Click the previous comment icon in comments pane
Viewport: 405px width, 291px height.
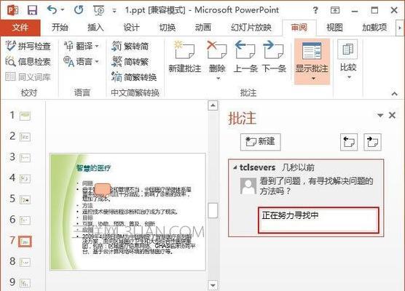(349, 142)
